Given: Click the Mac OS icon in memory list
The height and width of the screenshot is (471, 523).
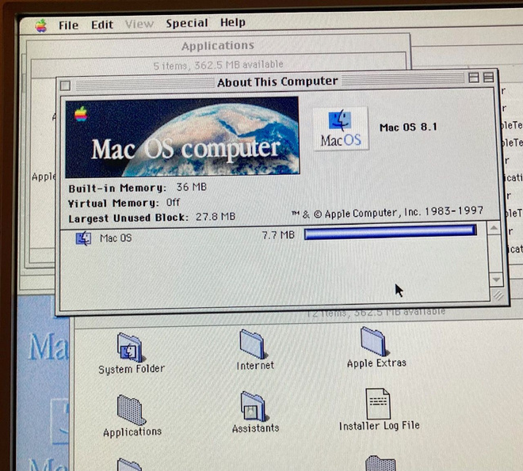Looking at the screenshot, I should point(83,238).
